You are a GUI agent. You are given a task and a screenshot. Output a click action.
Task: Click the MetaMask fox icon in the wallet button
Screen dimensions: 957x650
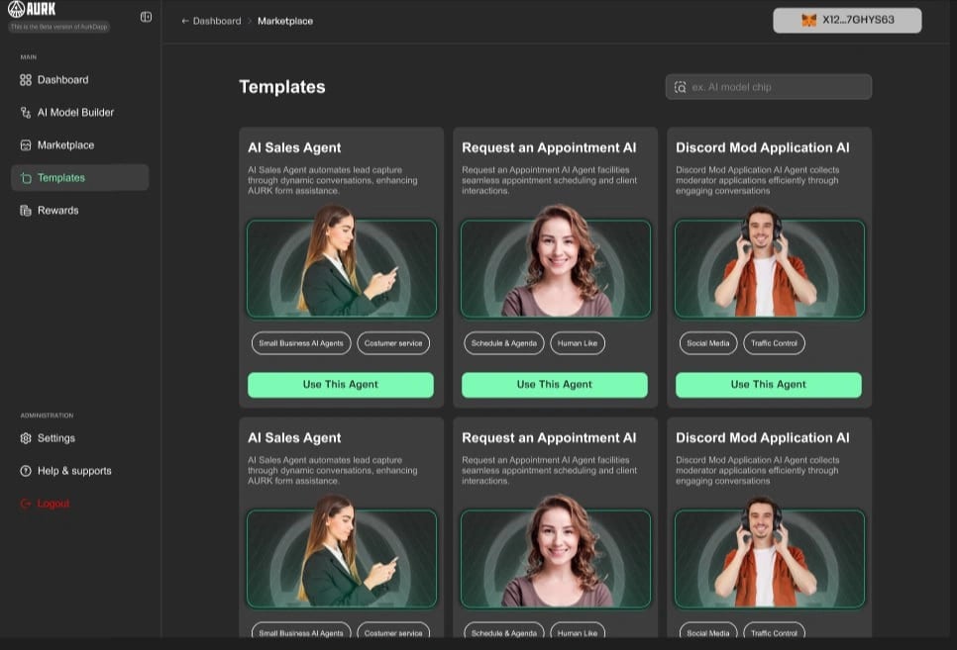click(808, 20)
